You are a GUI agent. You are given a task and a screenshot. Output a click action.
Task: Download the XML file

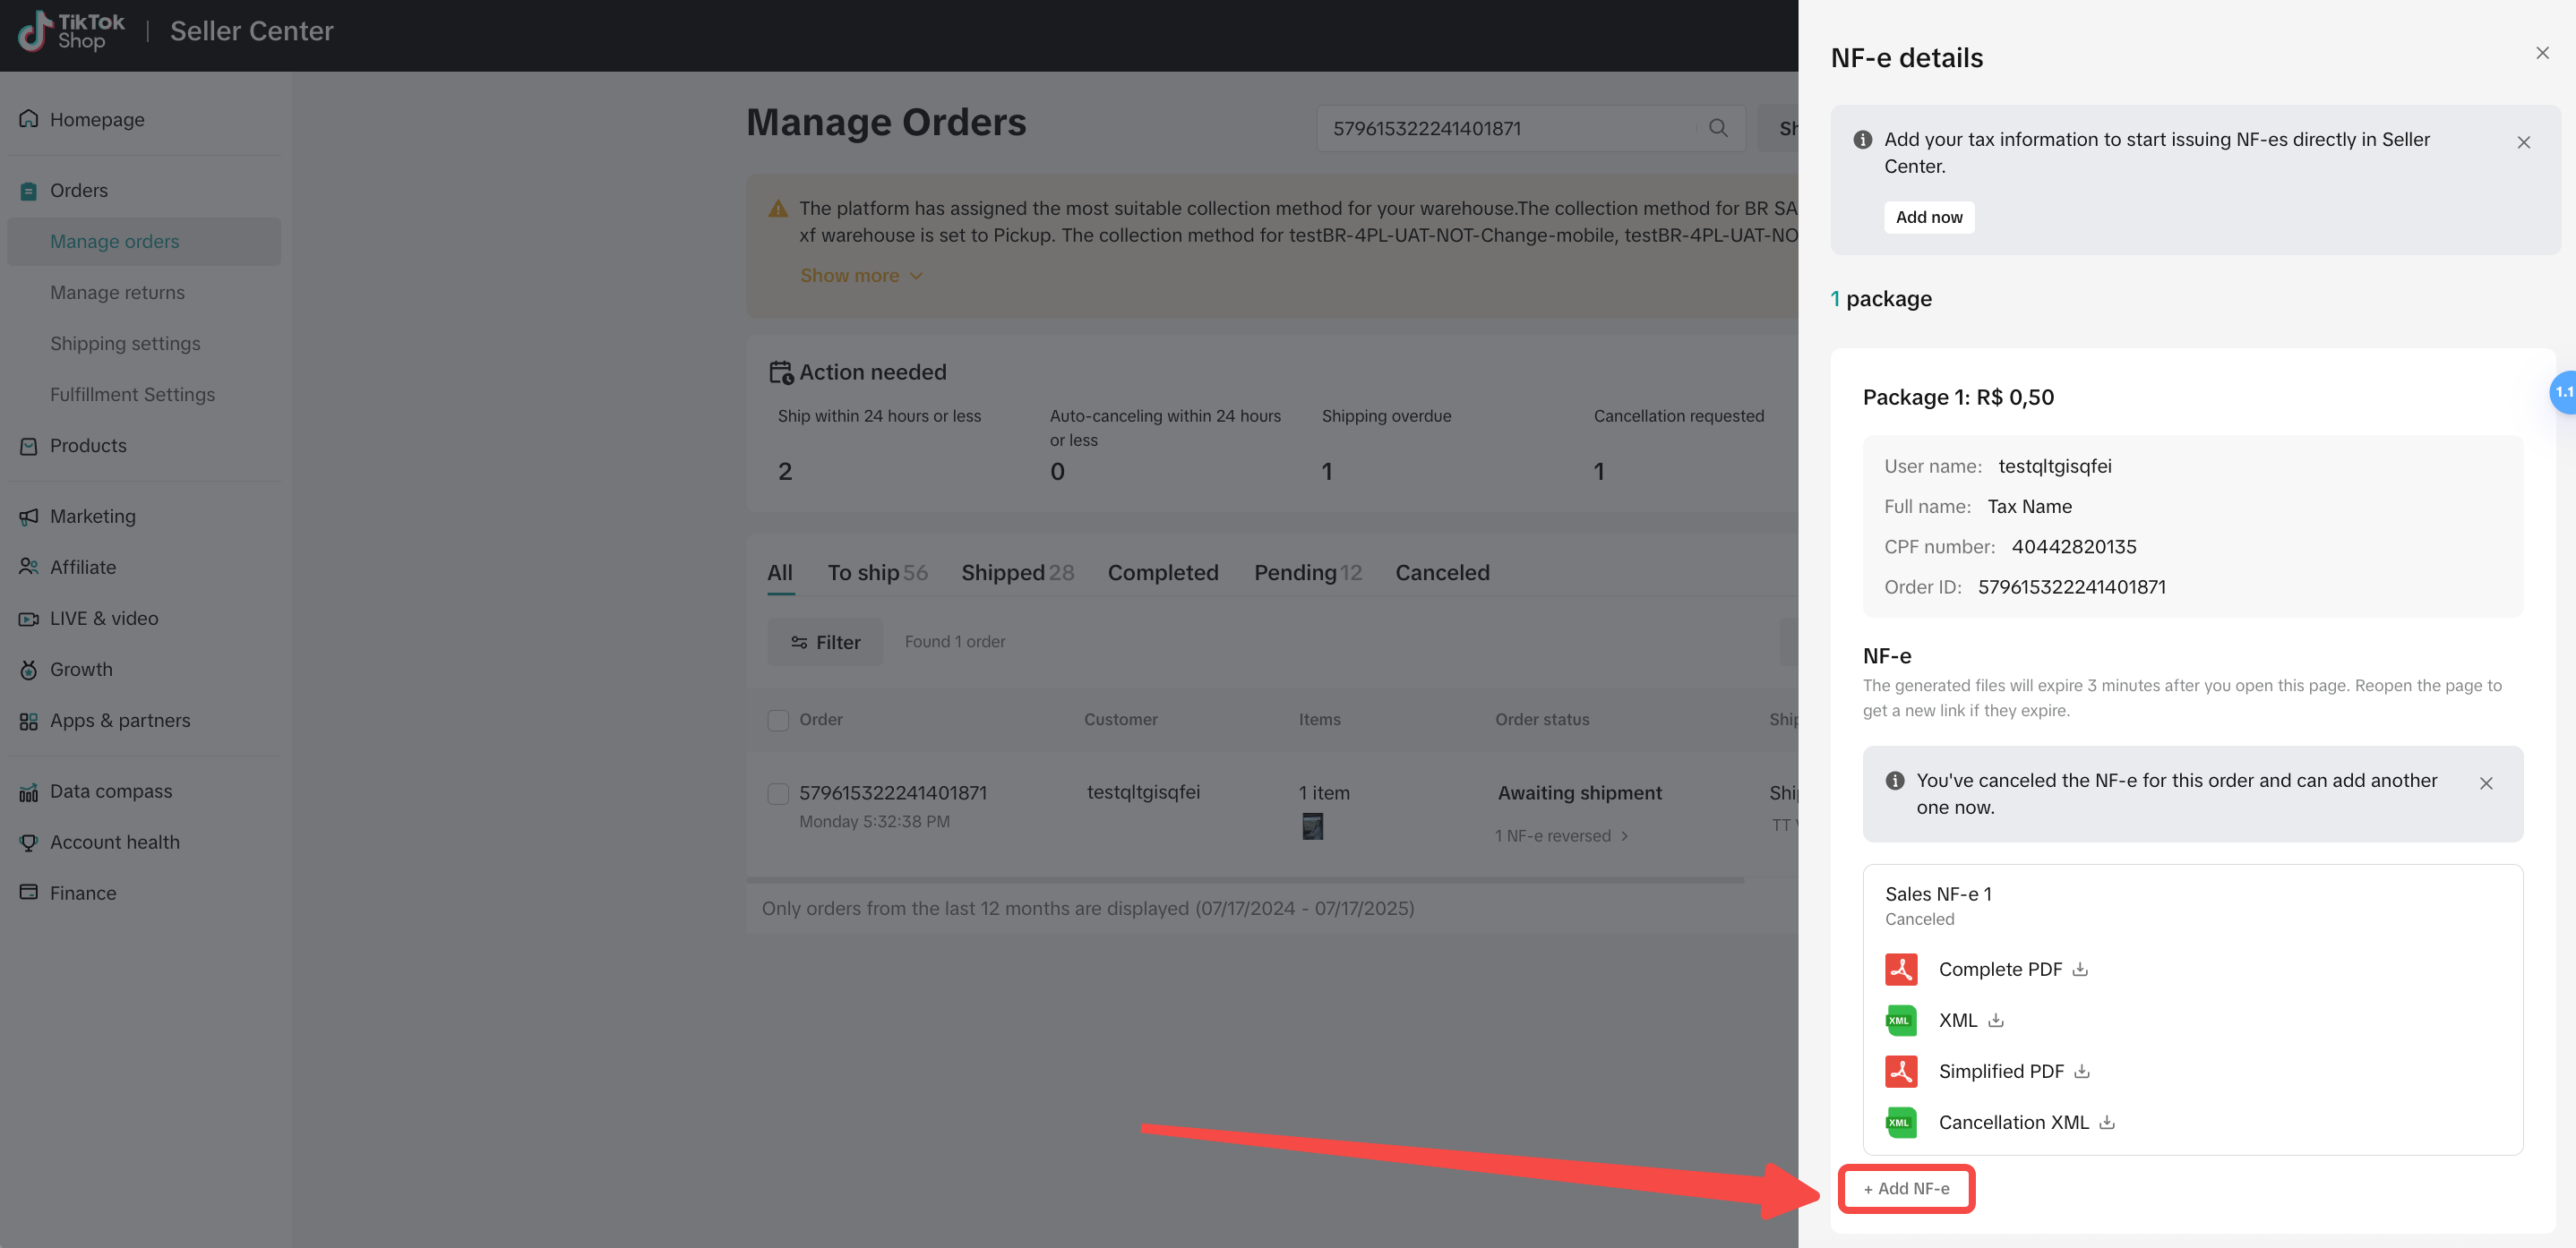(1995, 1021)
